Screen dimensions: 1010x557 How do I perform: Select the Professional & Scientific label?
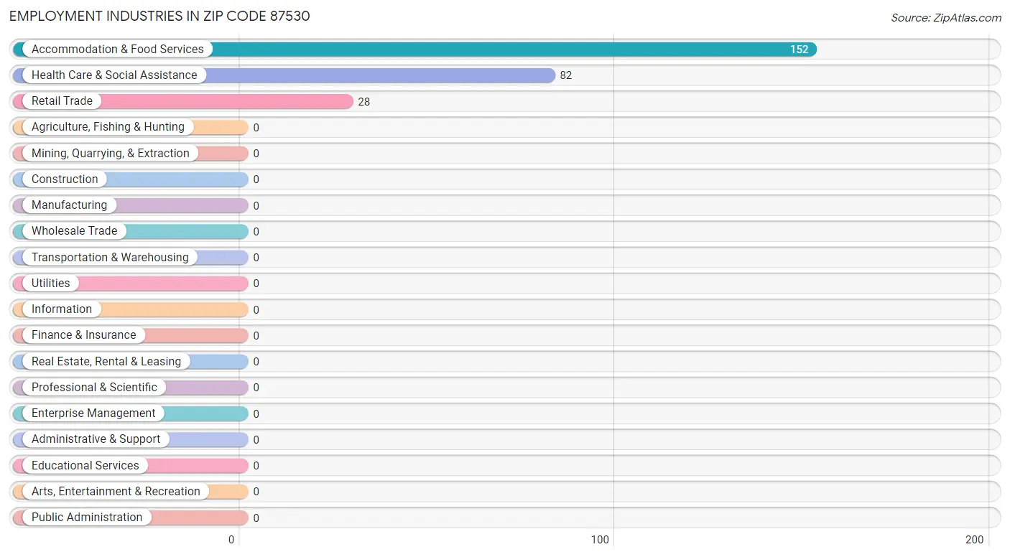tap(94, 387)
